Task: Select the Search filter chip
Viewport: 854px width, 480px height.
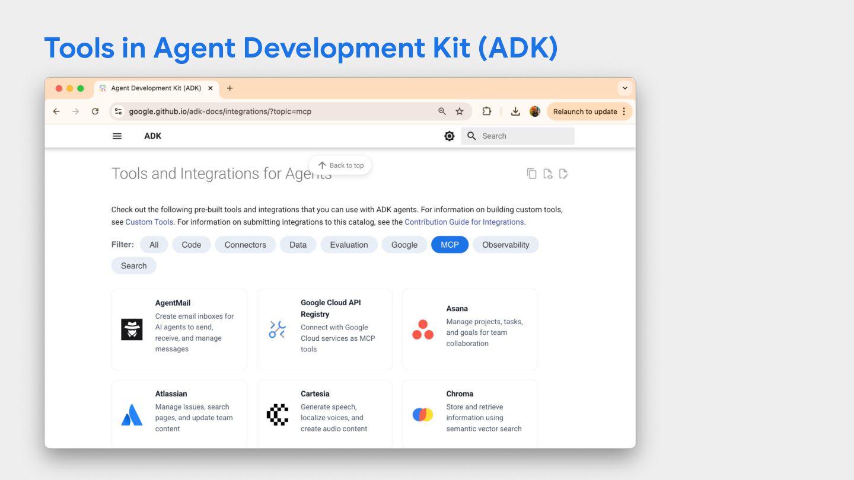Action: (134, 265)
